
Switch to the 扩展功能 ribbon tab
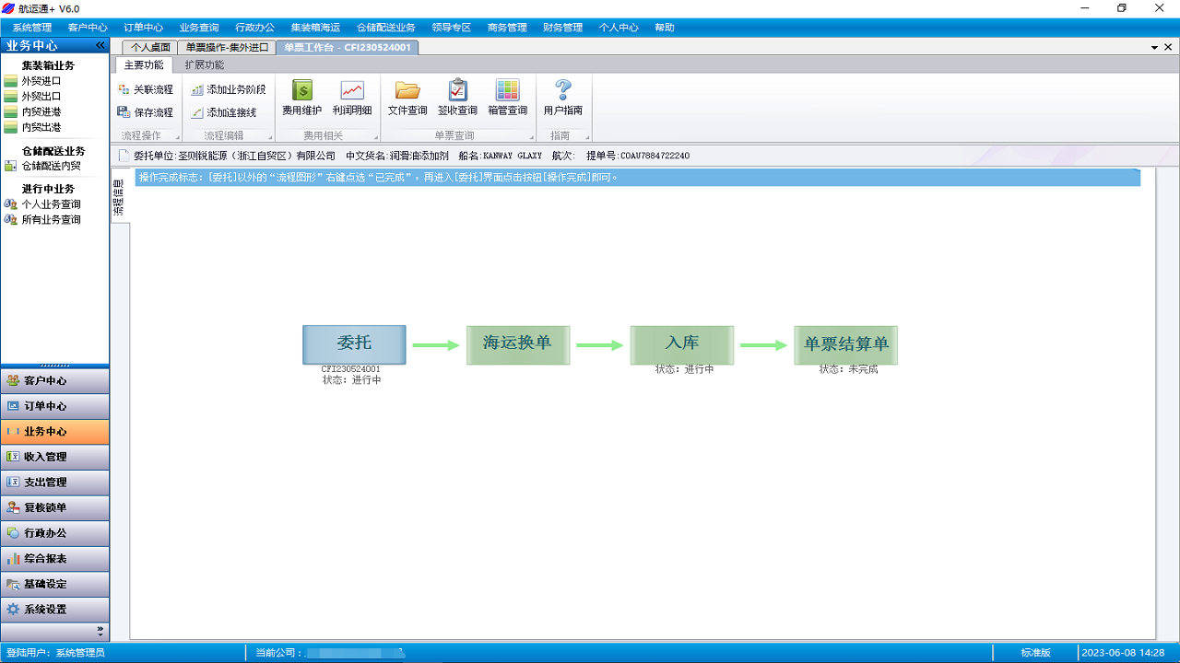pos(204,65)
